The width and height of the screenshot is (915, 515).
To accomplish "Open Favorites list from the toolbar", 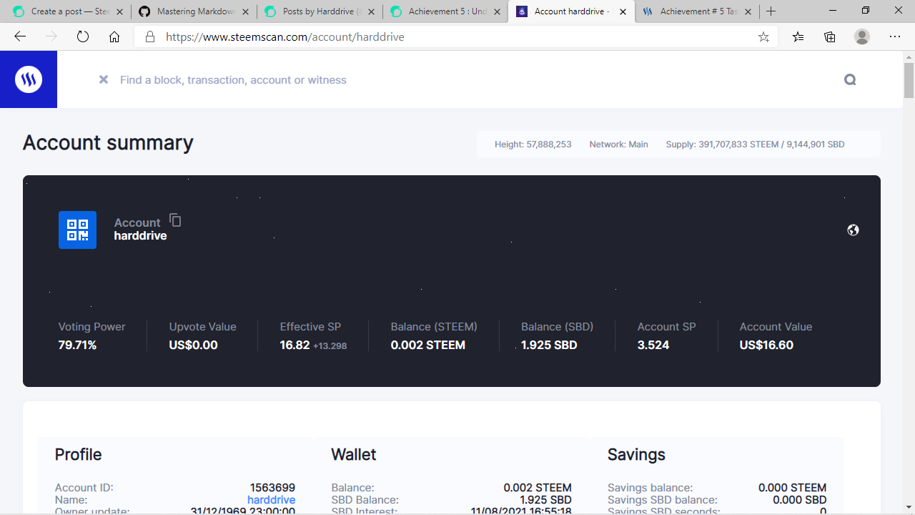I will click(798, 36).
